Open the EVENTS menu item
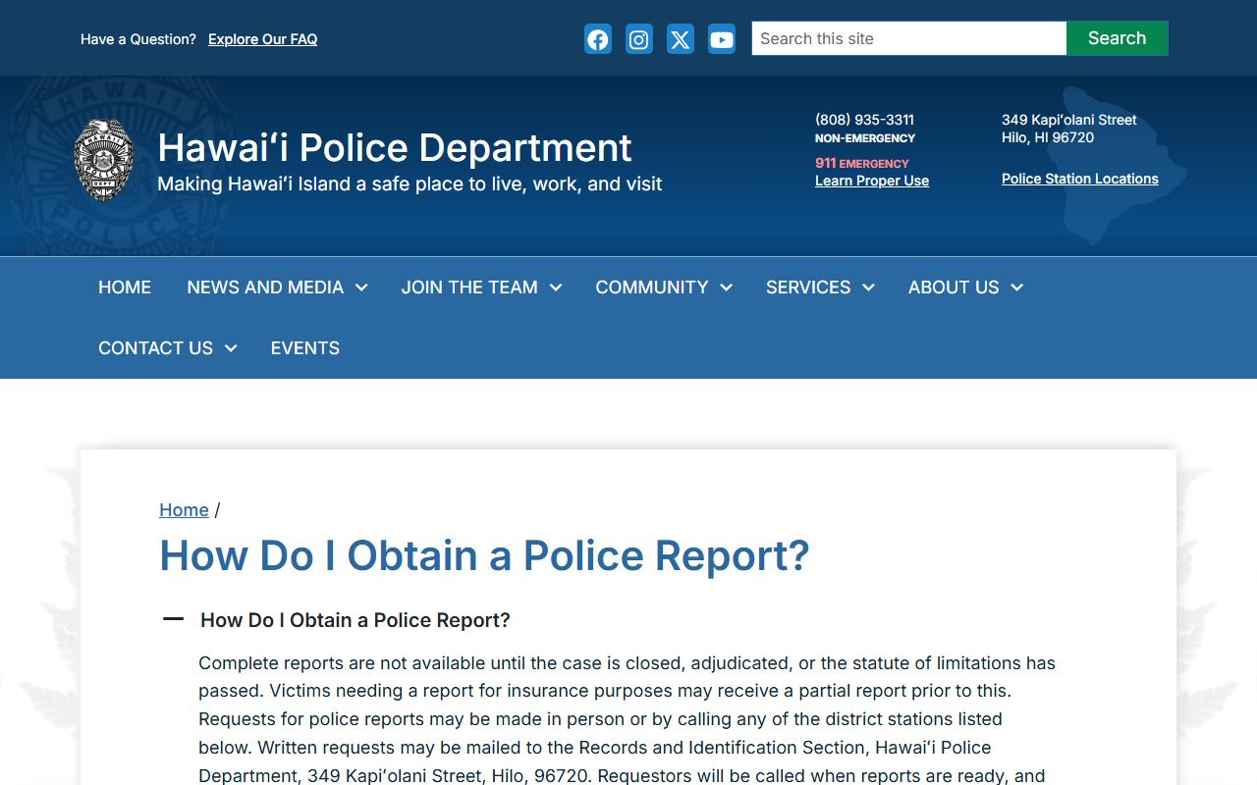 tap(305, 348)
